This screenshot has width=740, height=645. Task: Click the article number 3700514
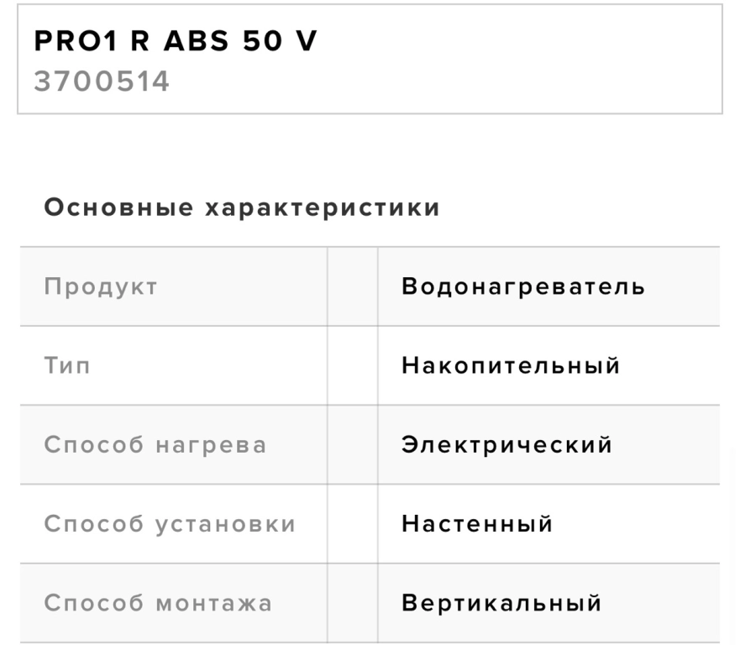click(x=102, y=81)
